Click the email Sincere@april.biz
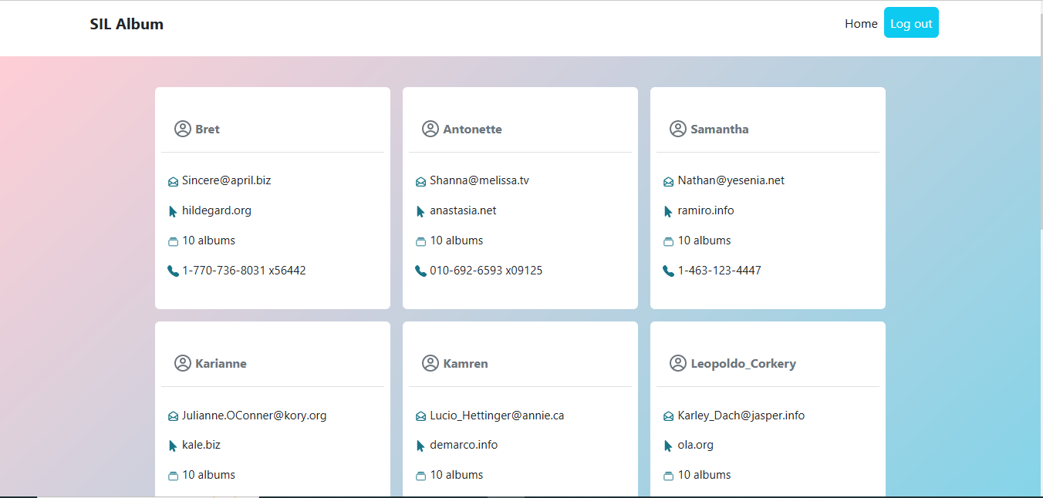Image resolution: width=1043 pixels, height=498 pixels. tap(227, 180)
